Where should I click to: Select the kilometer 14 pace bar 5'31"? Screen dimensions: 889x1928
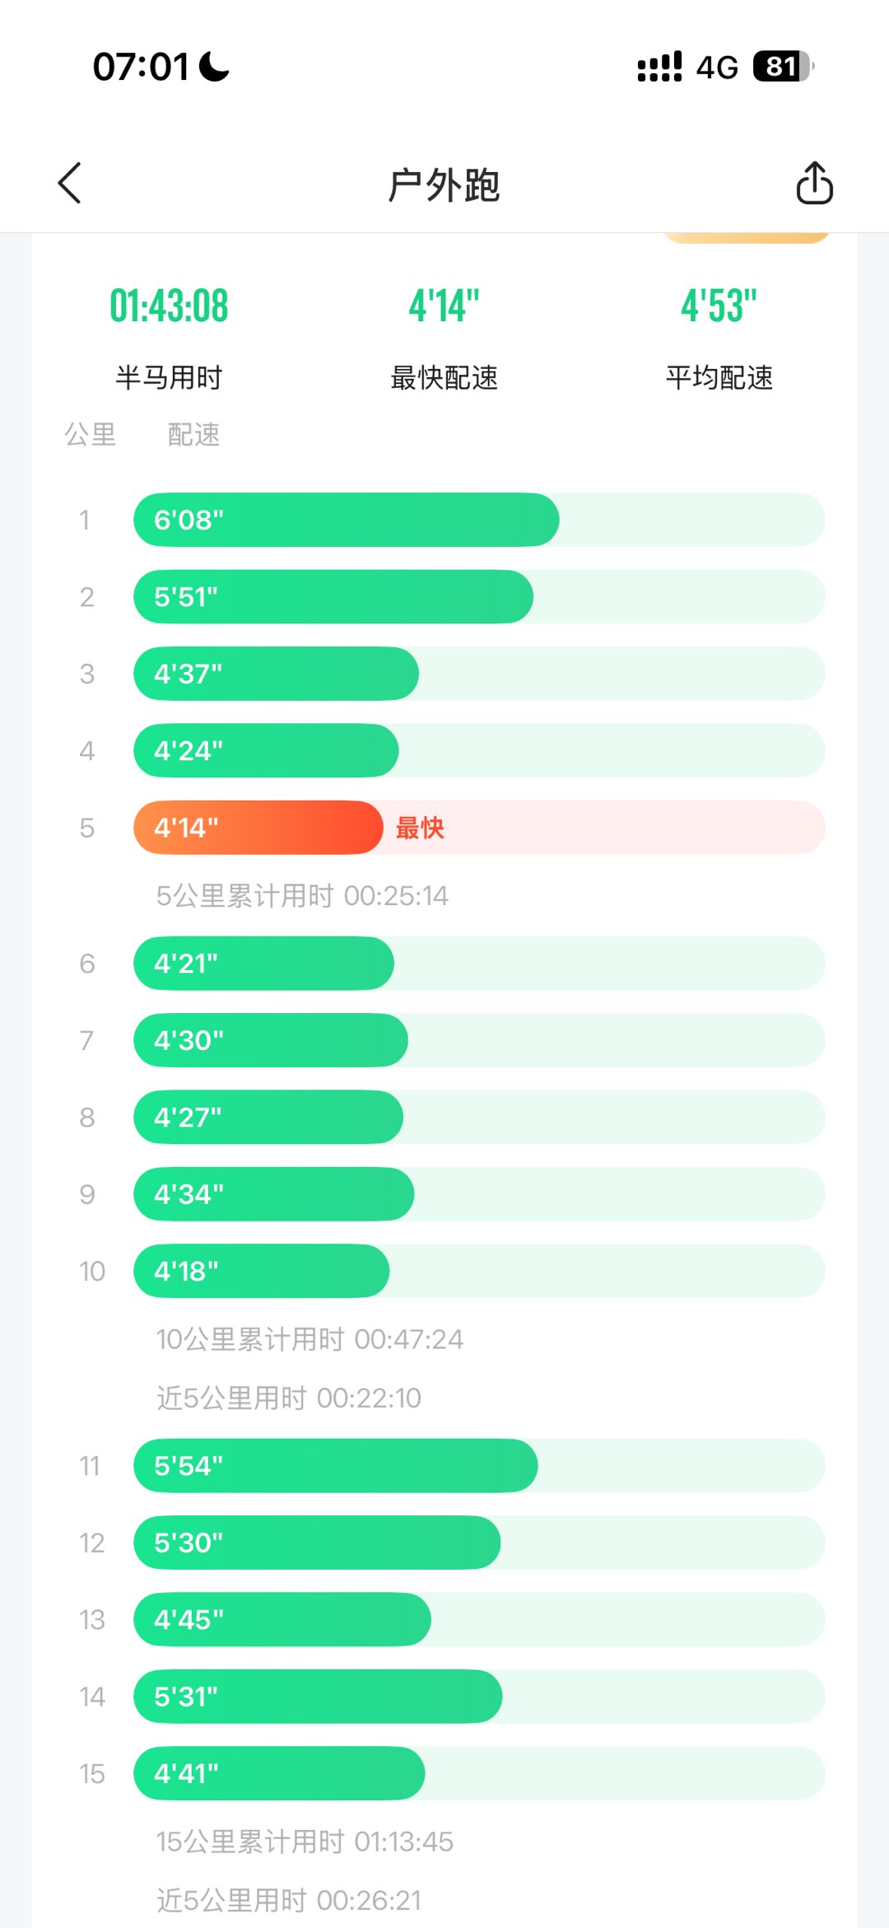pyautogui.click(x=317, y=1697)
